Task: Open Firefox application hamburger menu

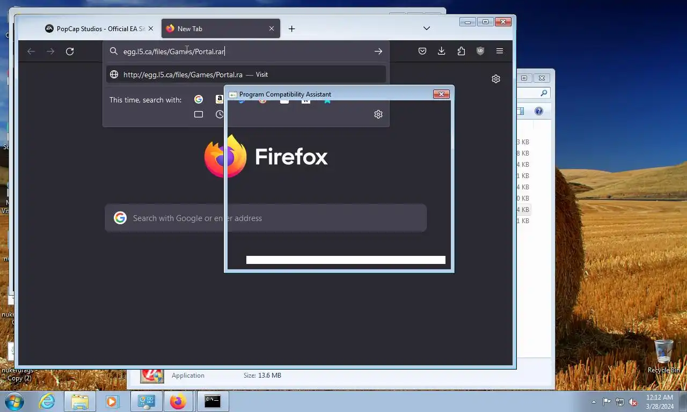Action: (x=500, y=51)
